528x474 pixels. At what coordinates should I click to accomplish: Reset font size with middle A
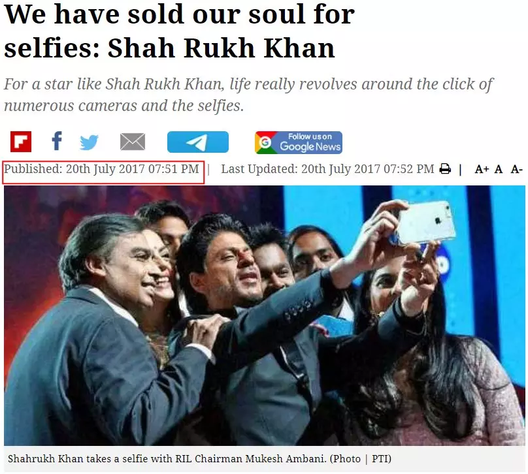(x=499, y=169)
